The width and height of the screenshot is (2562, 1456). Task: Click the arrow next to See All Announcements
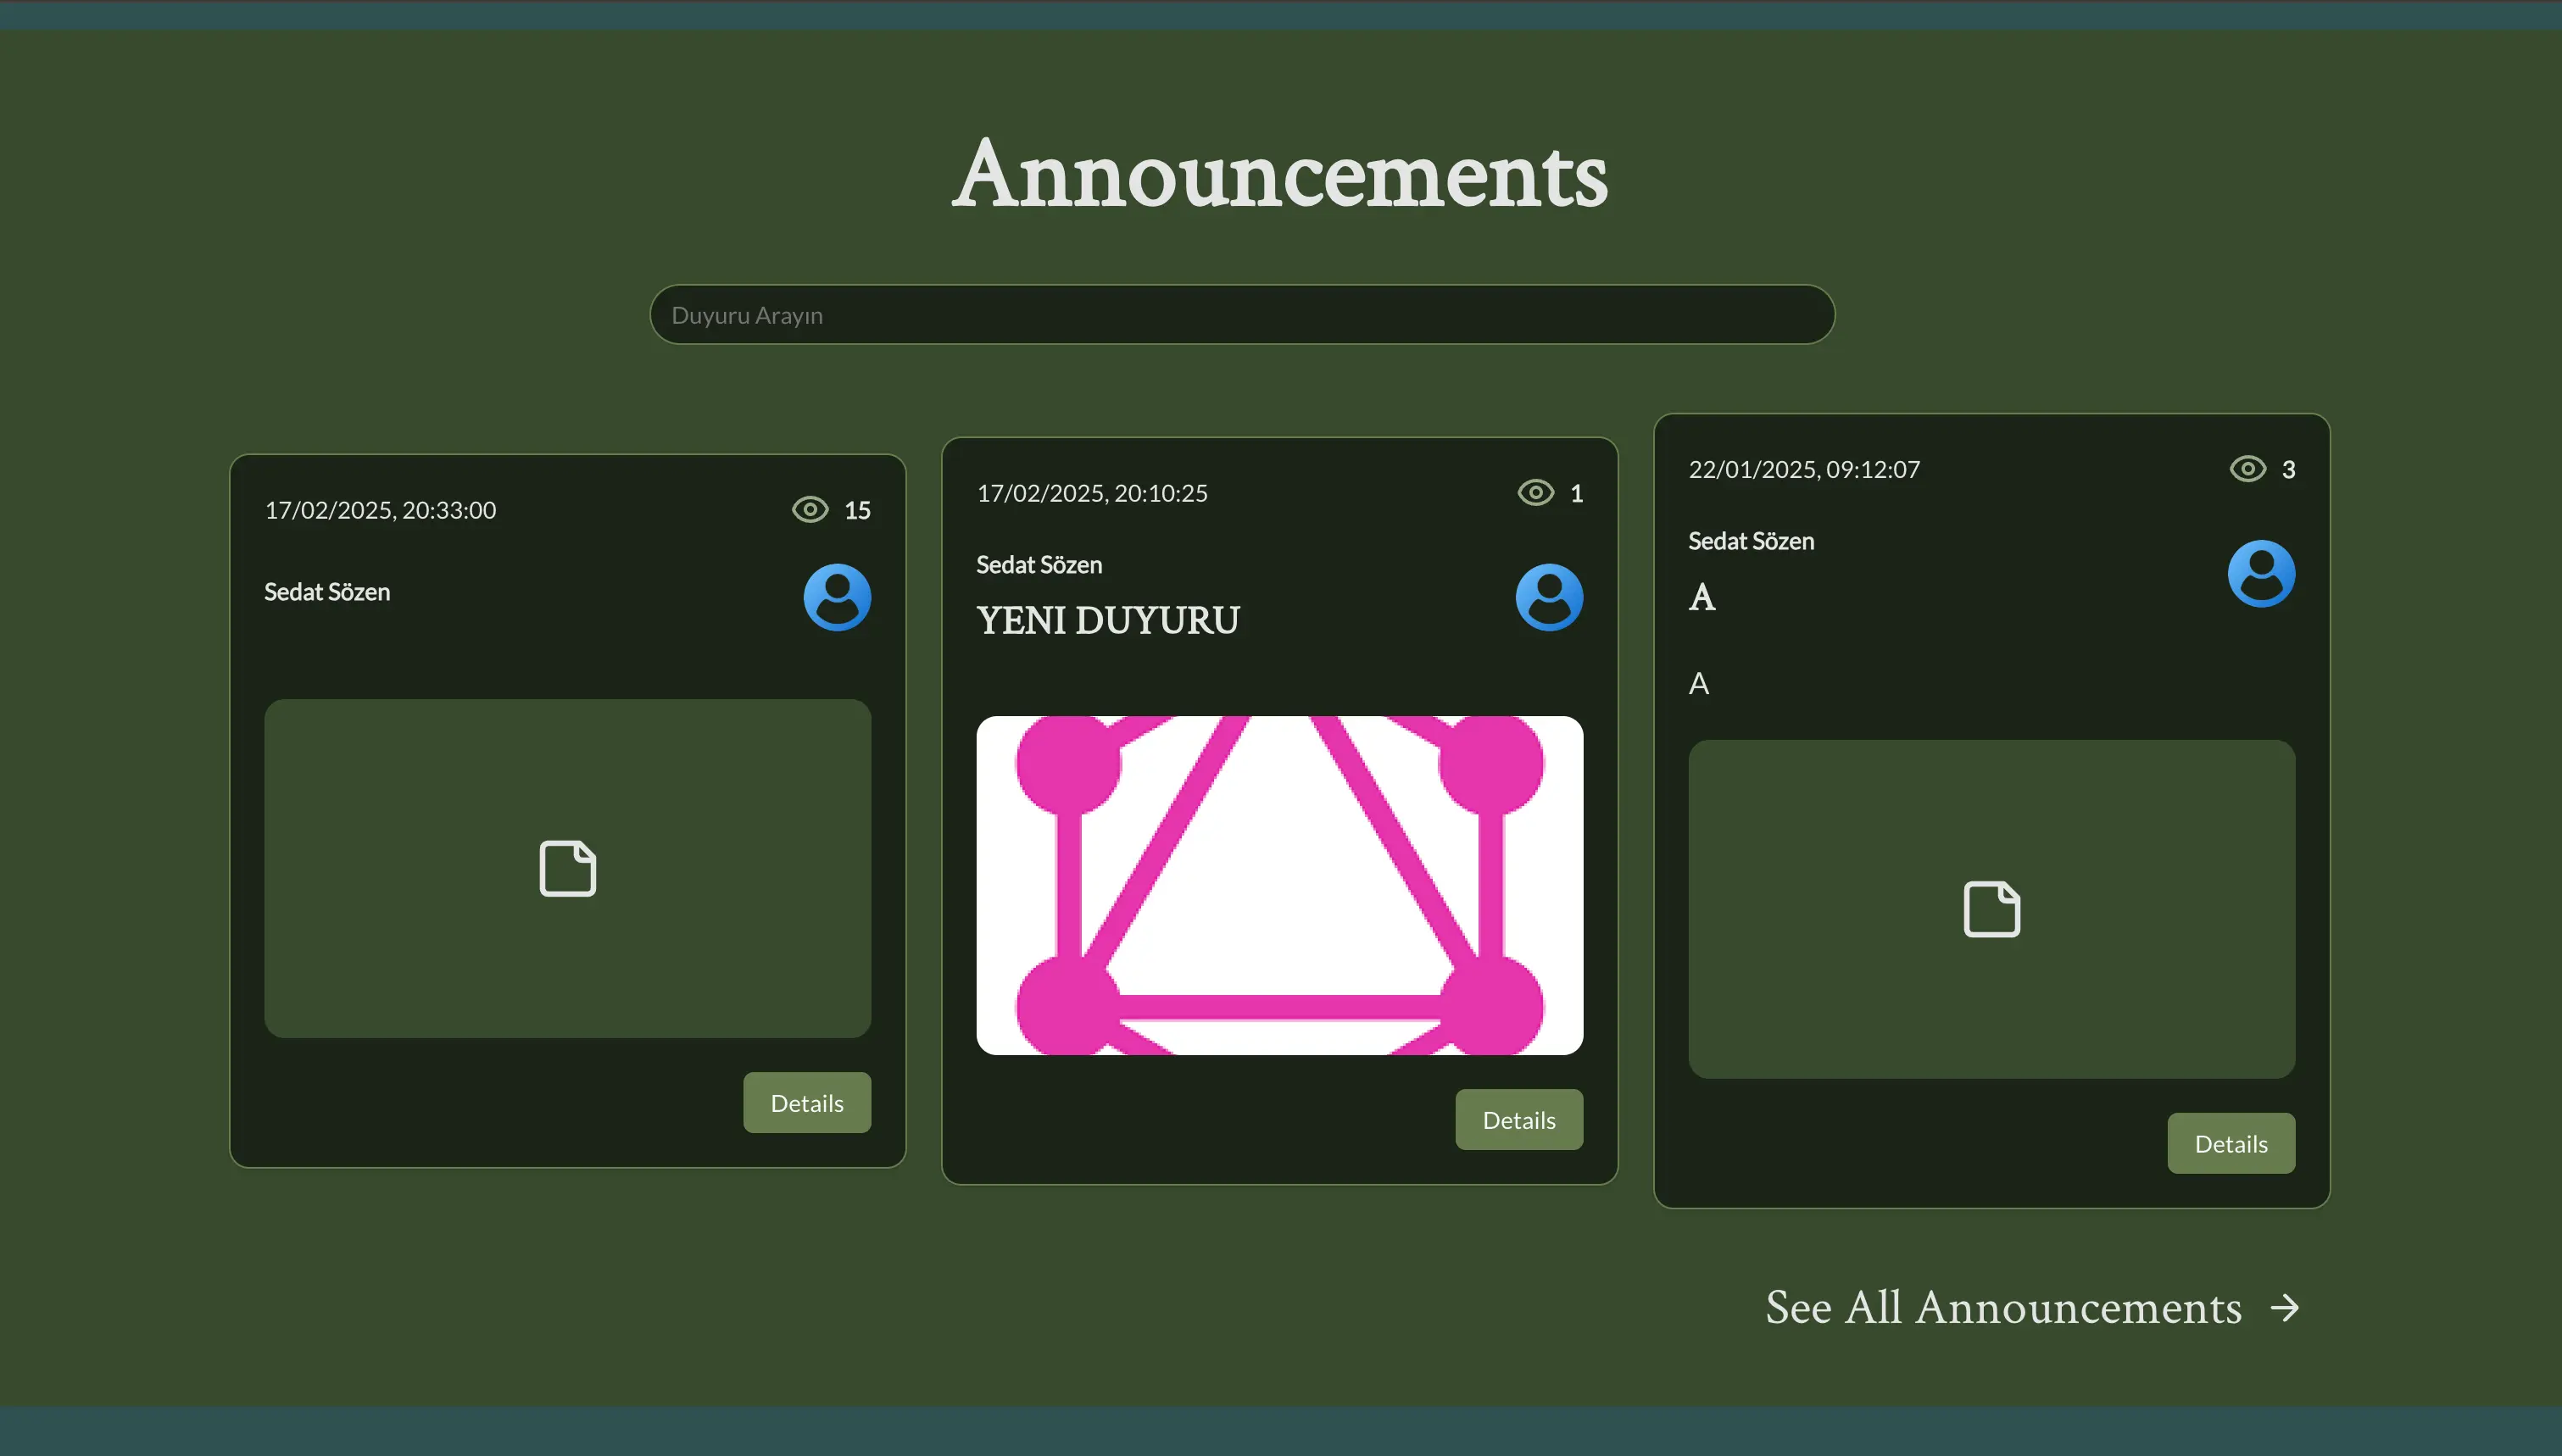click(2285, 1308)
